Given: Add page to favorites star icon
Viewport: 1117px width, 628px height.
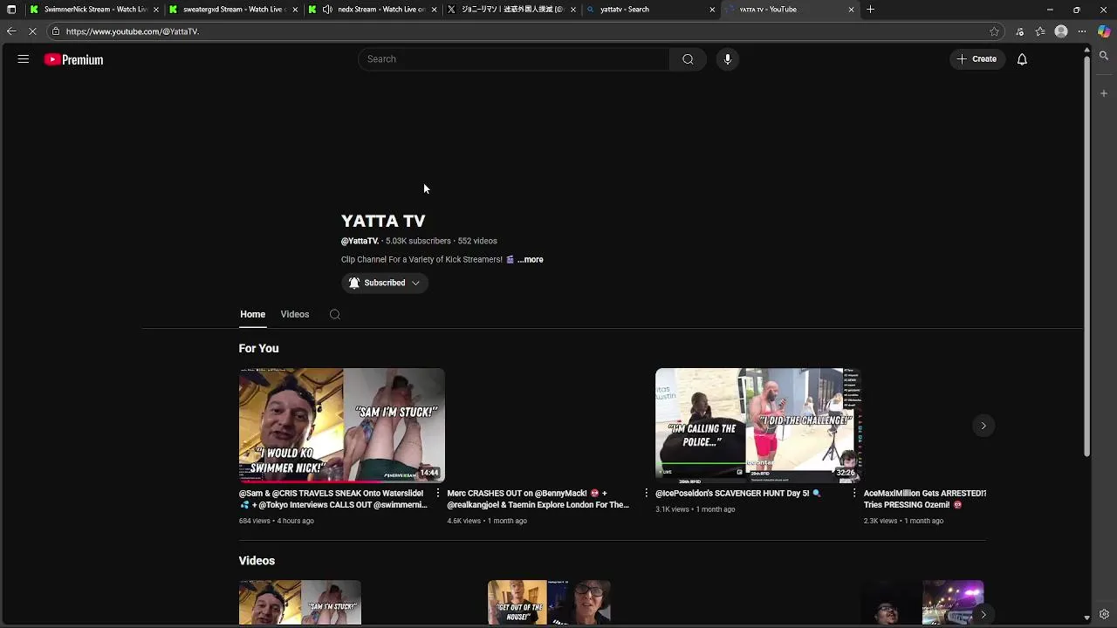Looking at the screenshot, I should [x=994, y=31].
